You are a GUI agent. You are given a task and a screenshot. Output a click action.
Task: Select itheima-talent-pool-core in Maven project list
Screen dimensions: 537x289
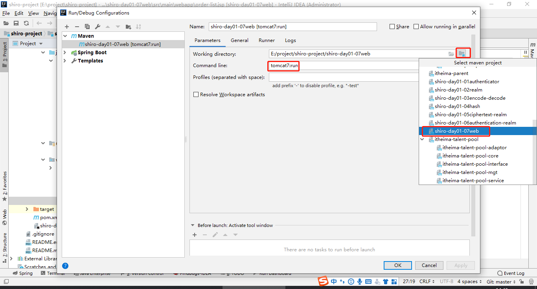click(x=475, y=156)
